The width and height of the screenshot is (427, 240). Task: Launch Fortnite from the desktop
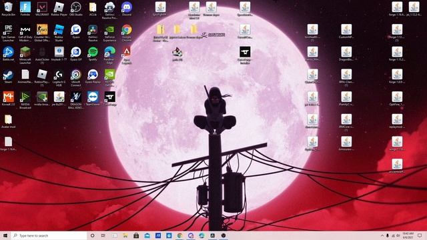[x=25, y=9]
